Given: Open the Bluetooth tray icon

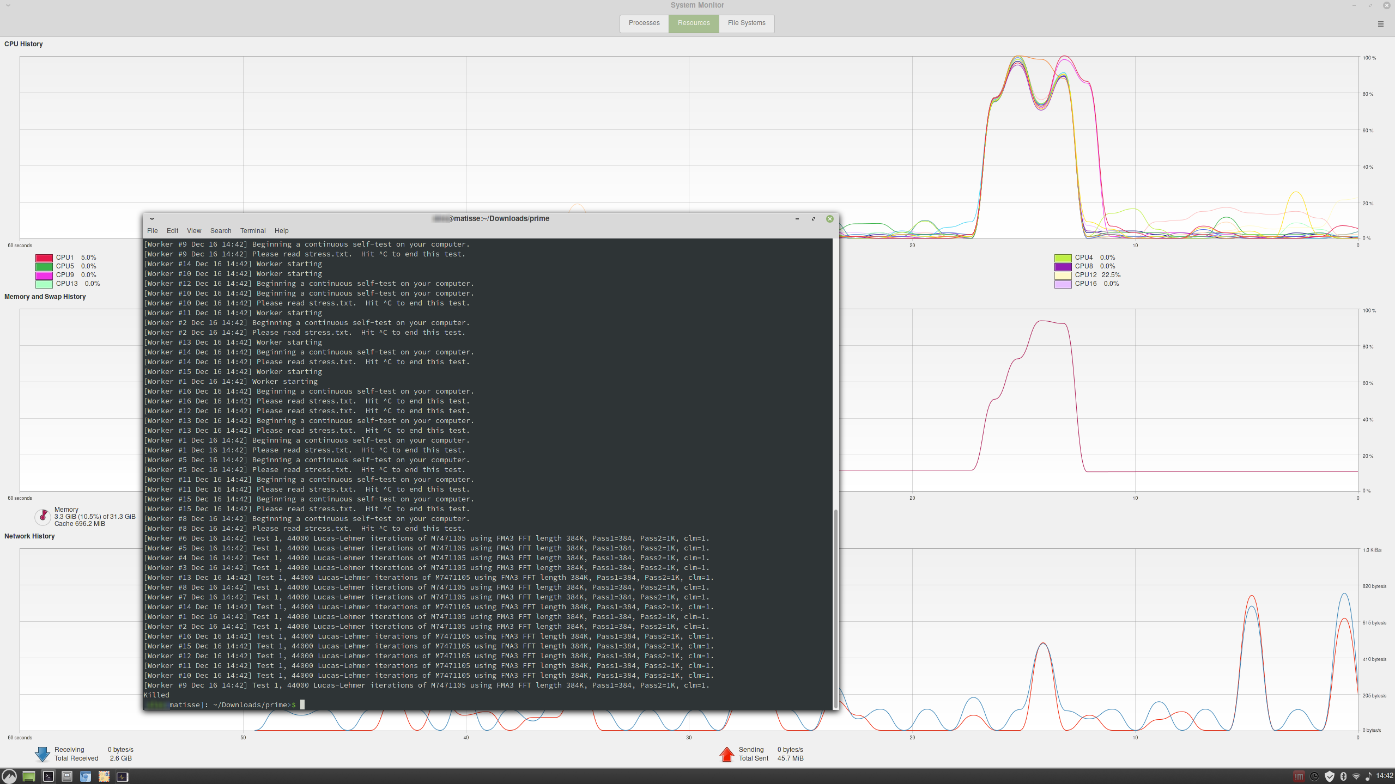Looking at the screenshot, I should pos(1343,776).
